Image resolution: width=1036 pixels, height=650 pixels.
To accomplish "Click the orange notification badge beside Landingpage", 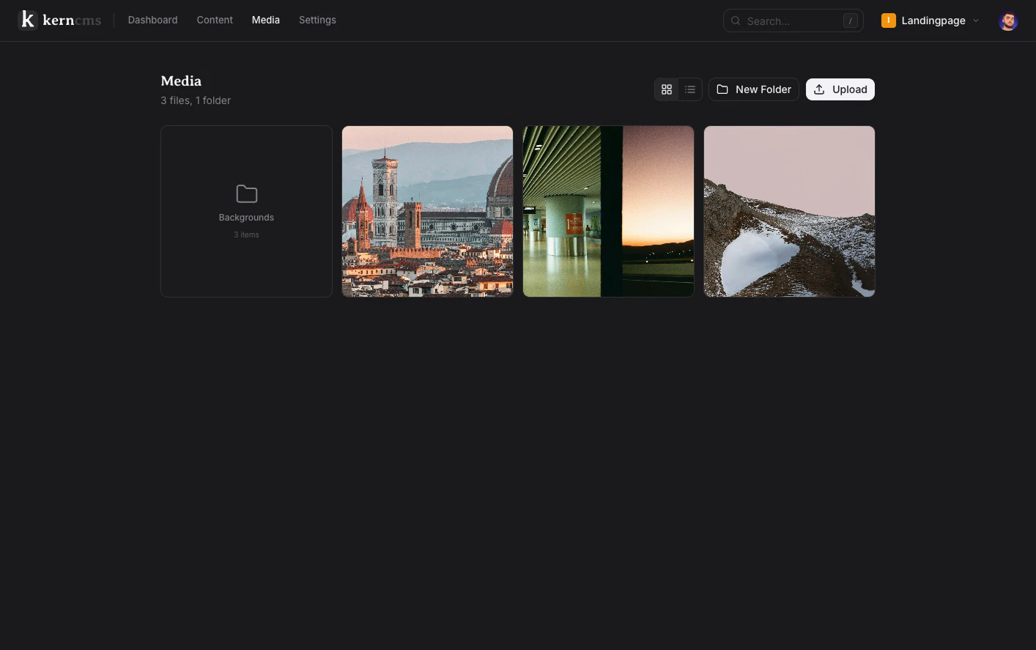I will coord(888,21).
